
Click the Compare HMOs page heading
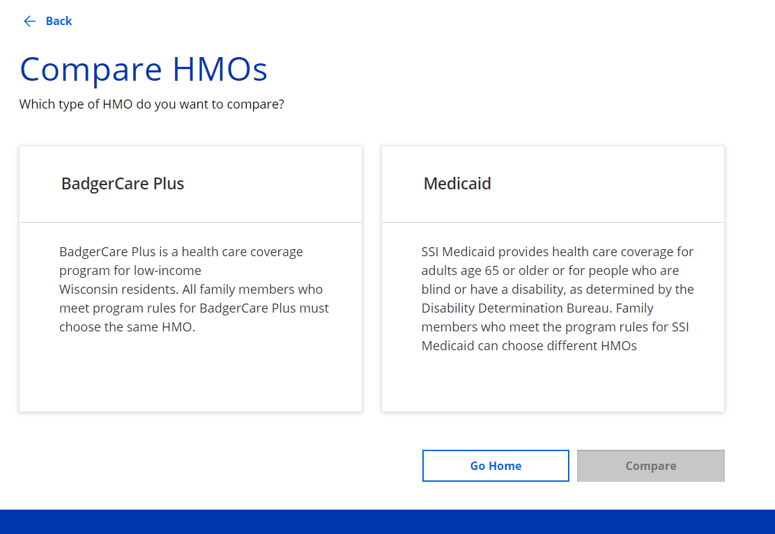coord(144,70)
